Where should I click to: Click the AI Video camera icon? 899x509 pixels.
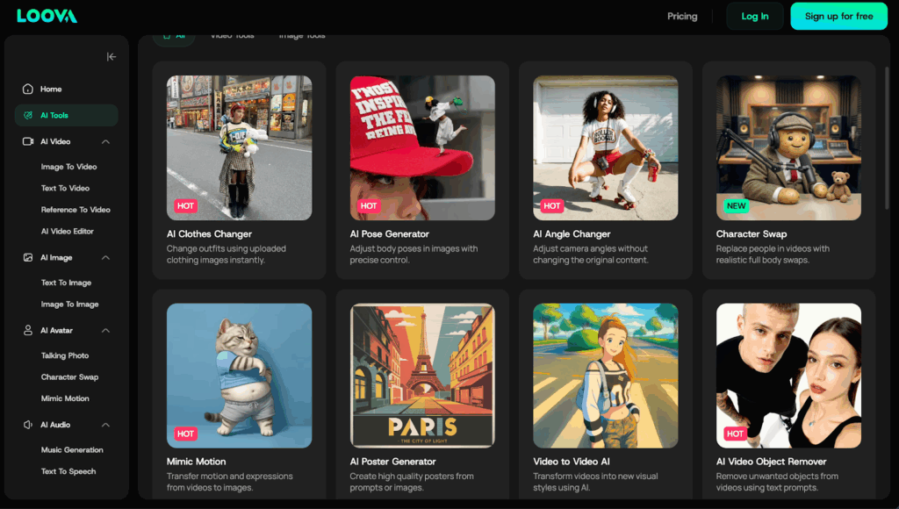[28, 141]
